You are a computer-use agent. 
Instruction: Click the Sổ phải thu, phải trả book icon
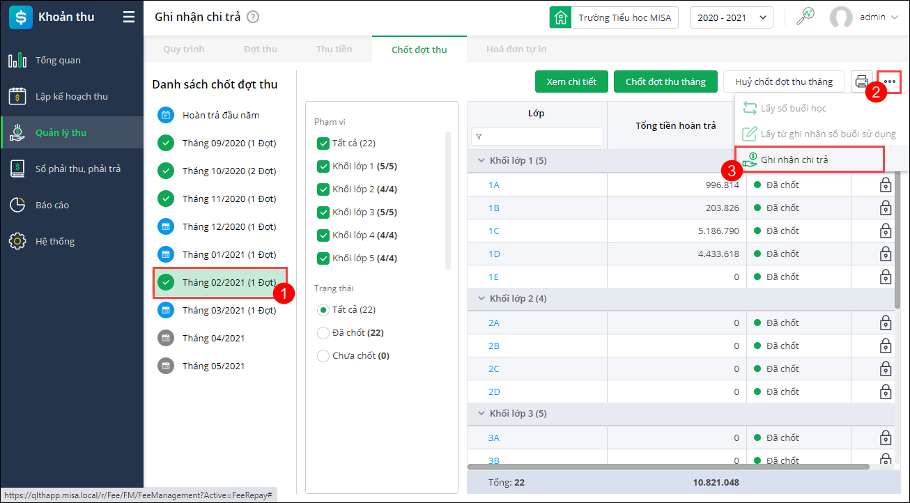pyautogui.click(x=17, y=169)
